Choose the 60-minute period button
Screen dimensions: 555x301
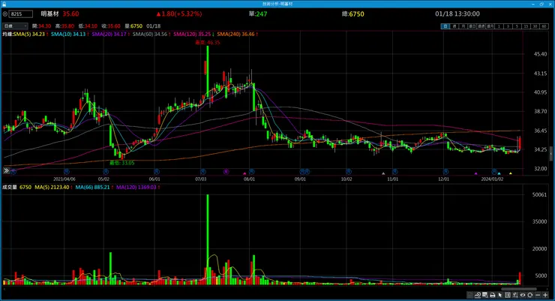tap(544, 26)
